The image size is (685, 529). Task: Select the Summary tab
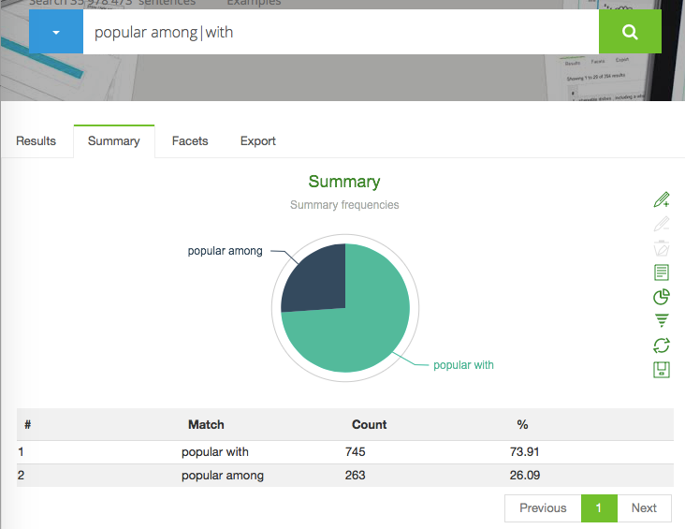point(114,141)
